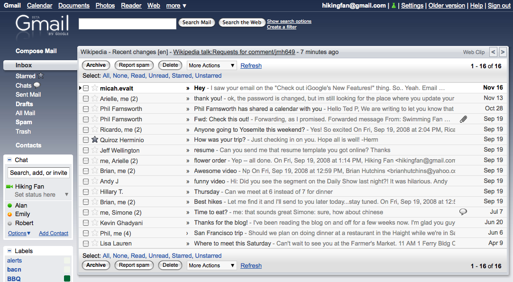
Task: Open the top More Actions dropdown
Action: (x=211, y=65)
